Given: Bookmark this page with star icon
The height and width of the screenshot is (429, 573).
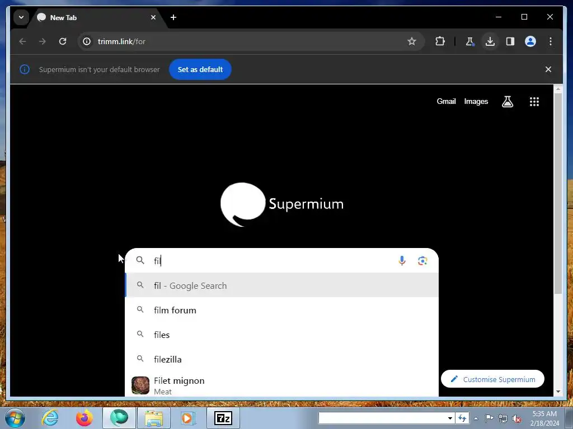Looking at the screenshot, I should point(412,41).
